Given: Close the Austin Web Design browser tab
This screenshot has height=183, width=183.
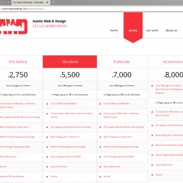Looking at the screenshot, I should click(x=48, y=2).
